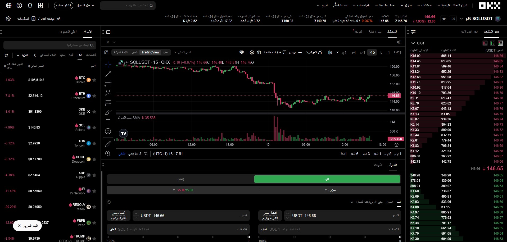Open the أعلى المتغيرين markets tab
The image size is (507, 242).
(68, 31)
